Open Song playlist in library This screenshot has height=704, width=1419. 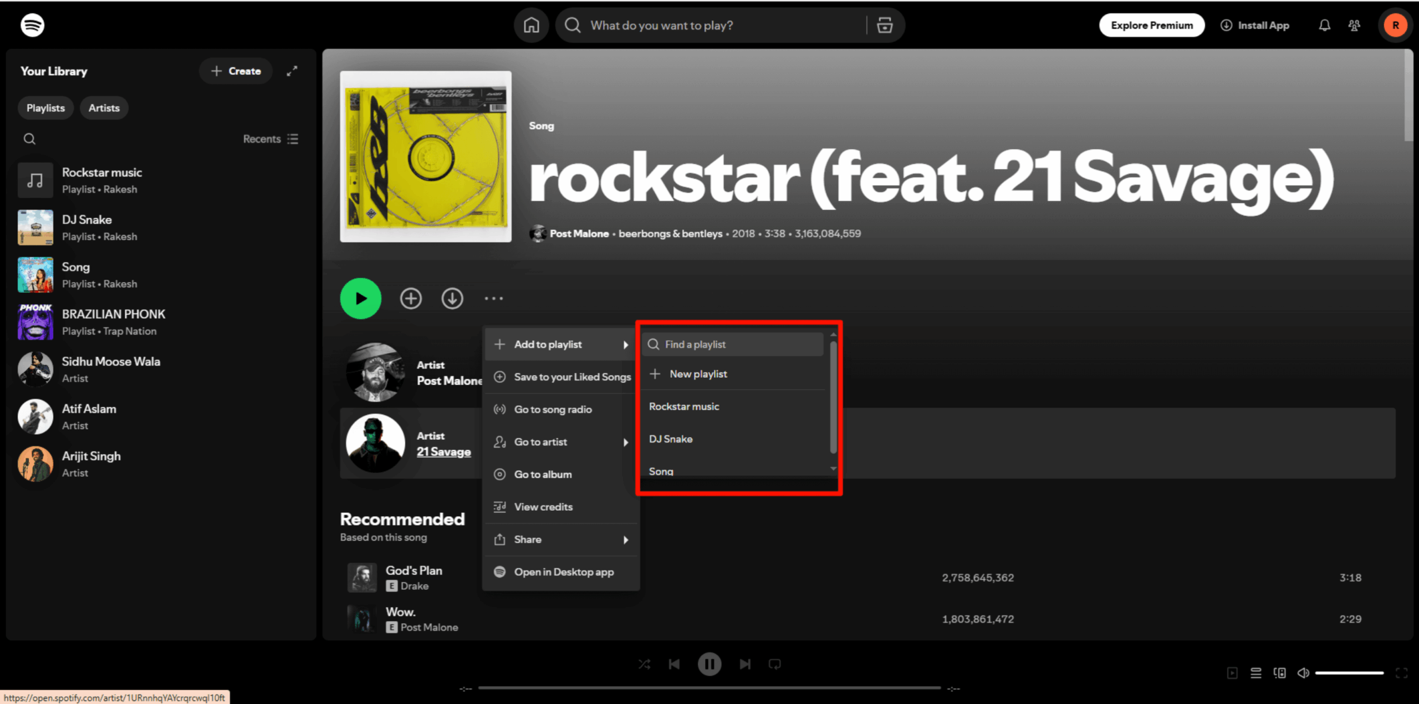(160, 275)
